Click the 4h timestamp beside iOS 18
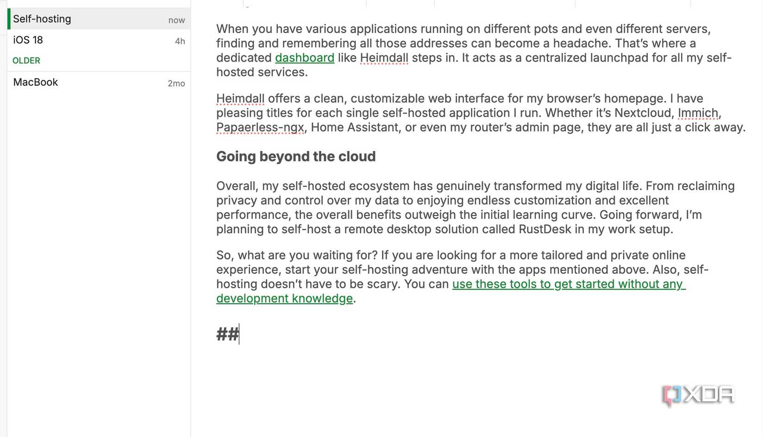 pyautogui.click(x=180, y=41)
